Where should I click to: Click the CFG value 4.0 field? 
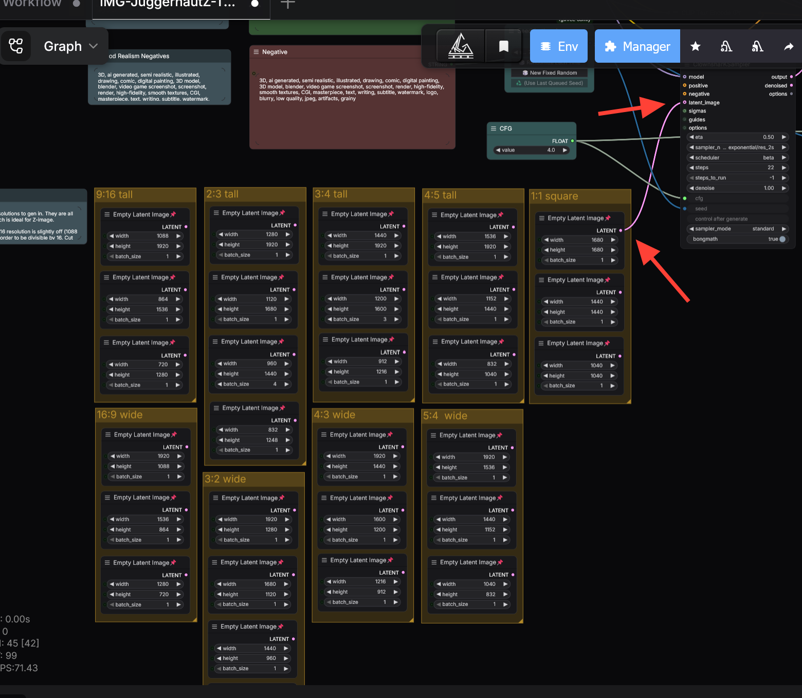pyautogui.click(x=532, y=150)
